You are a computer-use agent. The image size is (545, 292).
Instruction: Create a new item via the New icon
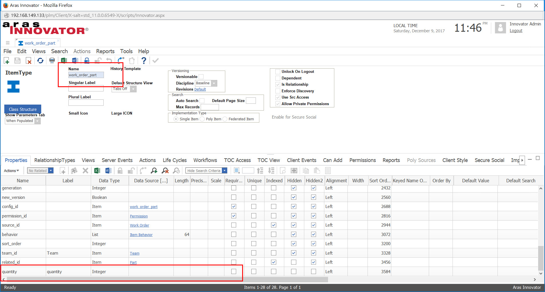(x=7, y=60)
